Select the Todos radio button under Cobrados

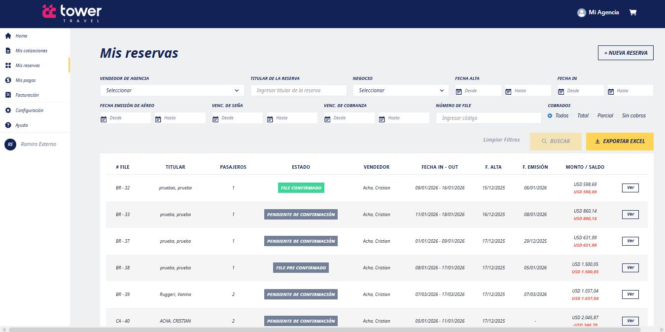(550, 116)
